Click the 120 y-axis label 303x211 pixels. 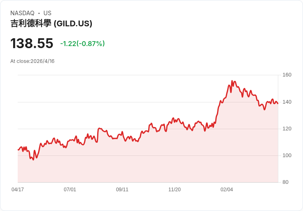tap(287, 129)
